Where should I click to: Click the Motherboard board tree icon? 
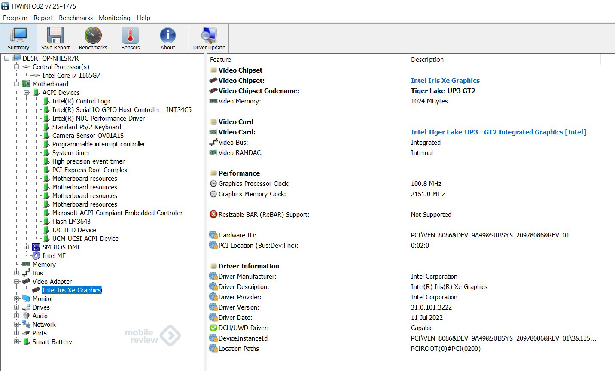(26, 84)
